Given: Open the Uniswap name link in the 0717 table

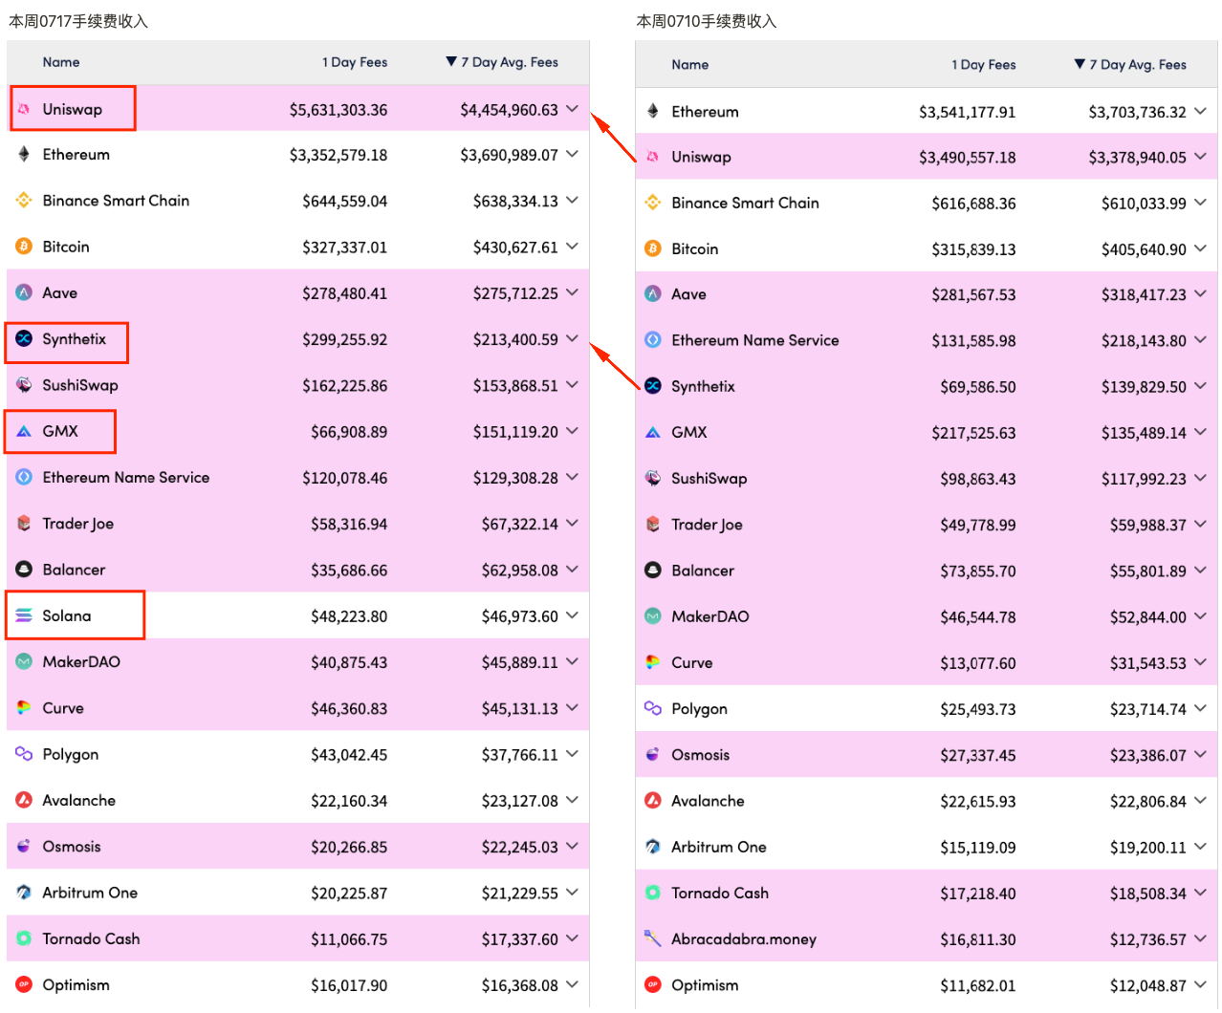Looking at the screenshot, I should pos(73,109).
